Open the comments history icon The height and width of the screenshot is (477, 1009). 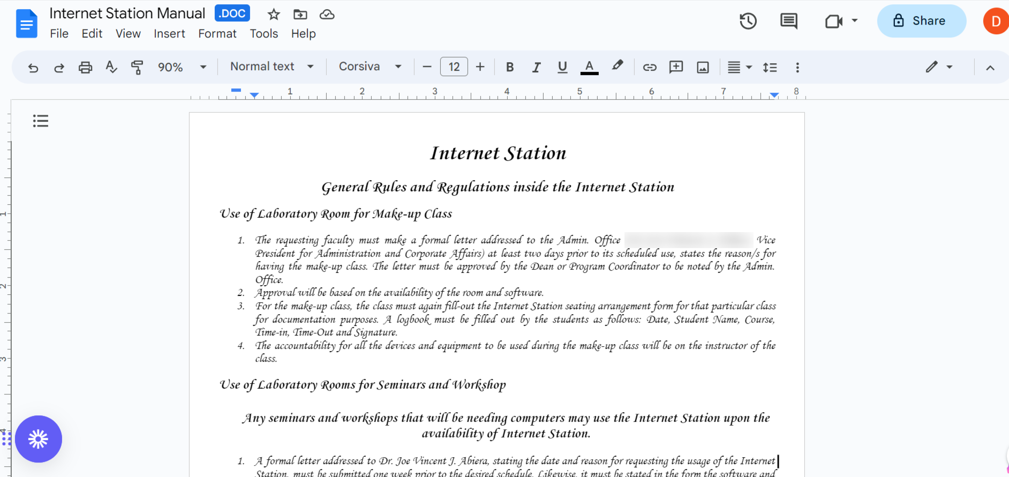click(x=789, y=21)
